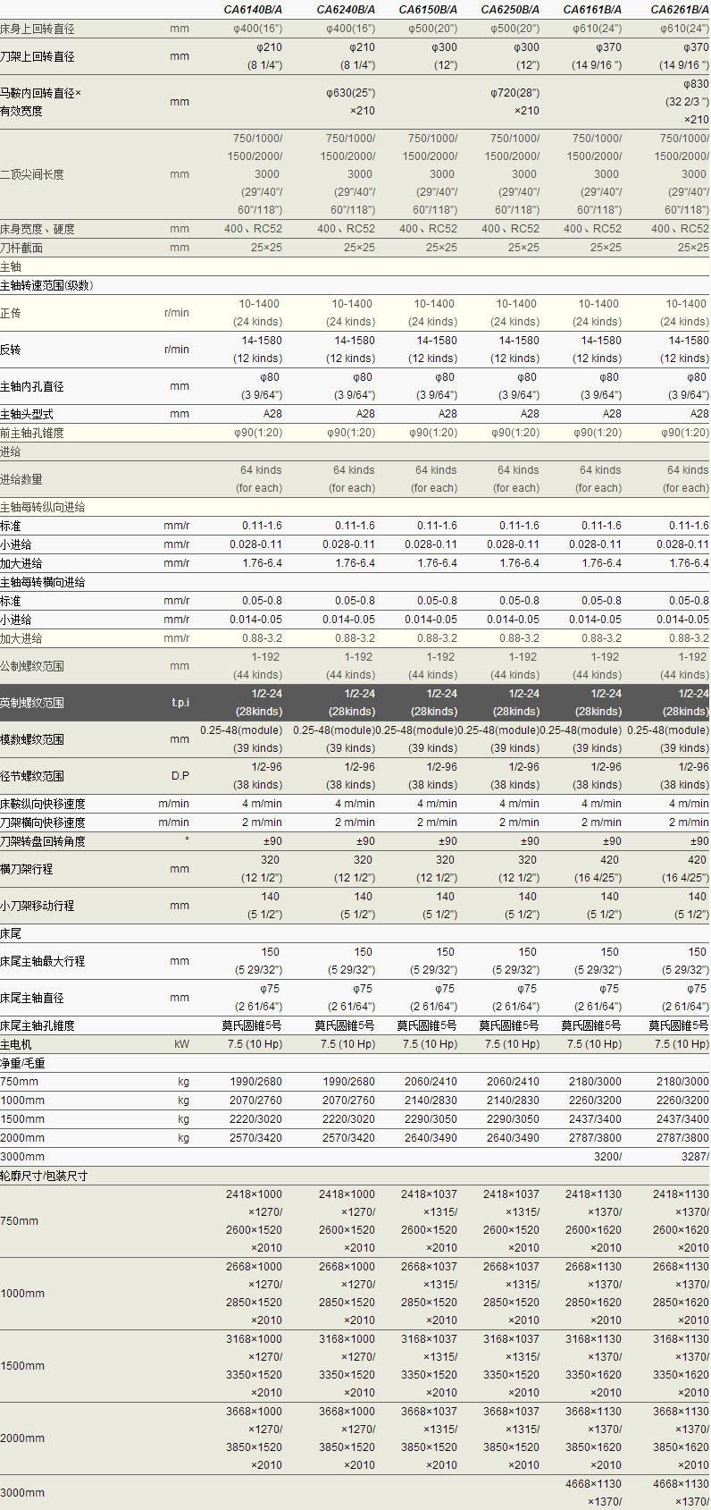Select the 3287/ weight in the 3000mm row
The height and width of the screenshot is (1510, 711).
point(695,1156)
